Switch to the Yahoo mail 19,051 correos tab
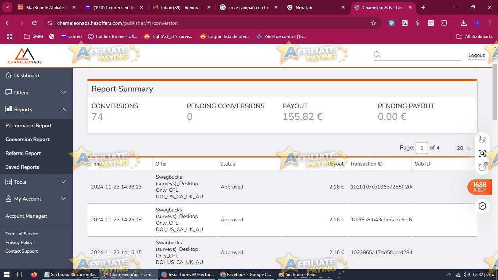Screen dimensions: 498x280 click(x=114, y=7)
